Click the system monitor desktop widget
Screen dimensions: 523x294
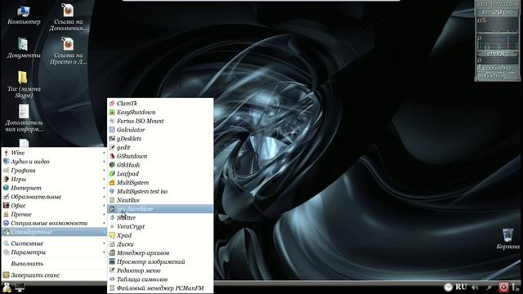pos(498,41)
